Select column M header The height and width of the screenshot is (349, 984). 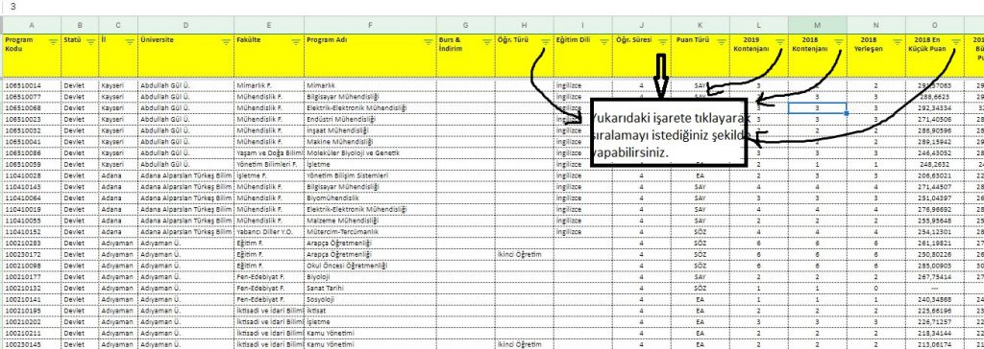point(817,25)
